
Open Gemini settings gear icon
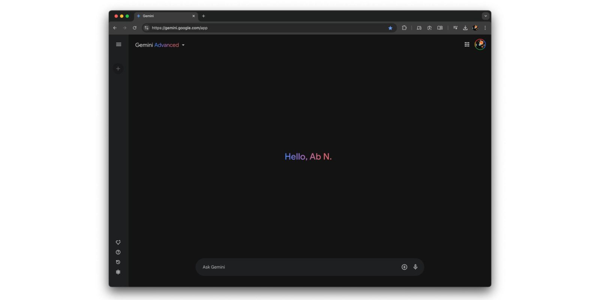point(118,272)
